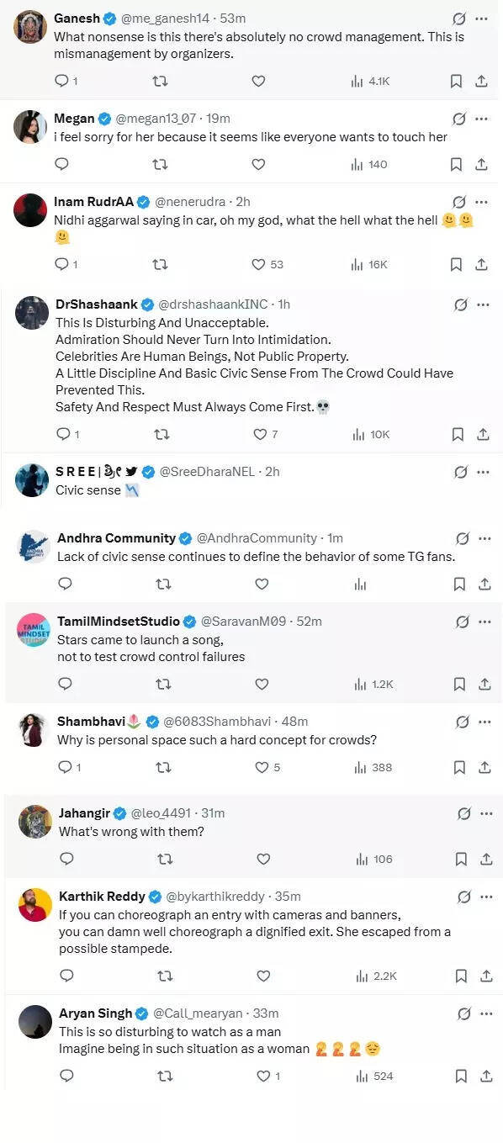Bookmark DrShashaank's tweet about civic sense
The height and width of the screenshot is (1143, 503).
coord(456,435)
